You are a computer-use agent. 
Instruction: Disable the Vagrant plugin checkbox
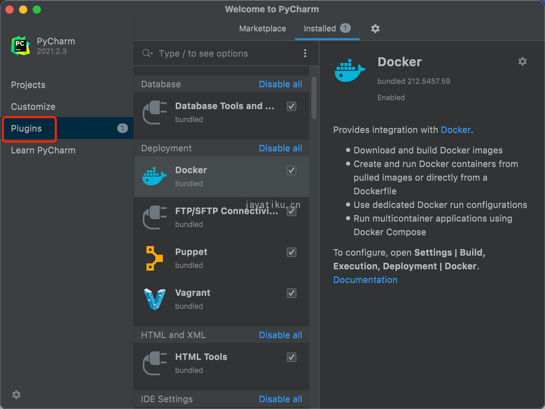[292, 293]
